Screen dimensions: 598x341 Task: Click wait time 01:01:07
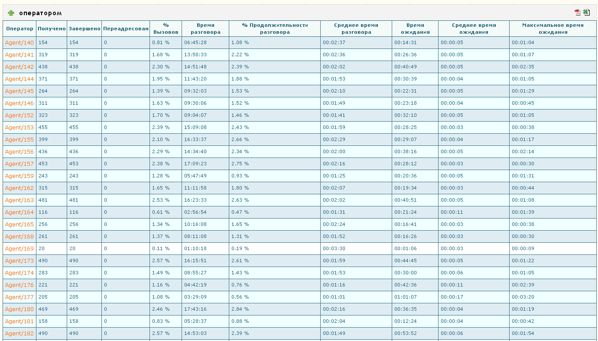click(x=405, y=297)
